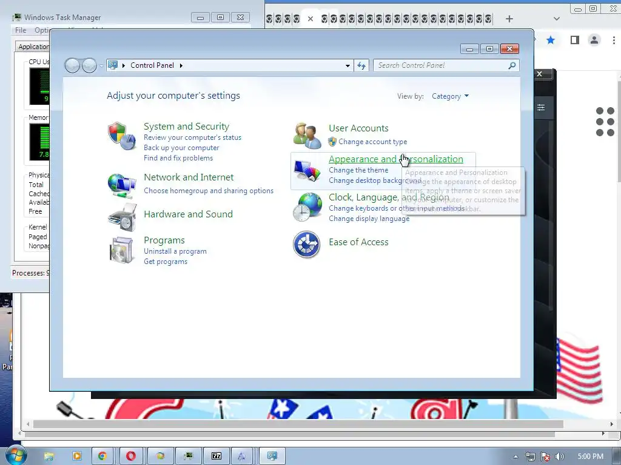Switch to Opera in the taskbar
621x465 pixels.
131,456
